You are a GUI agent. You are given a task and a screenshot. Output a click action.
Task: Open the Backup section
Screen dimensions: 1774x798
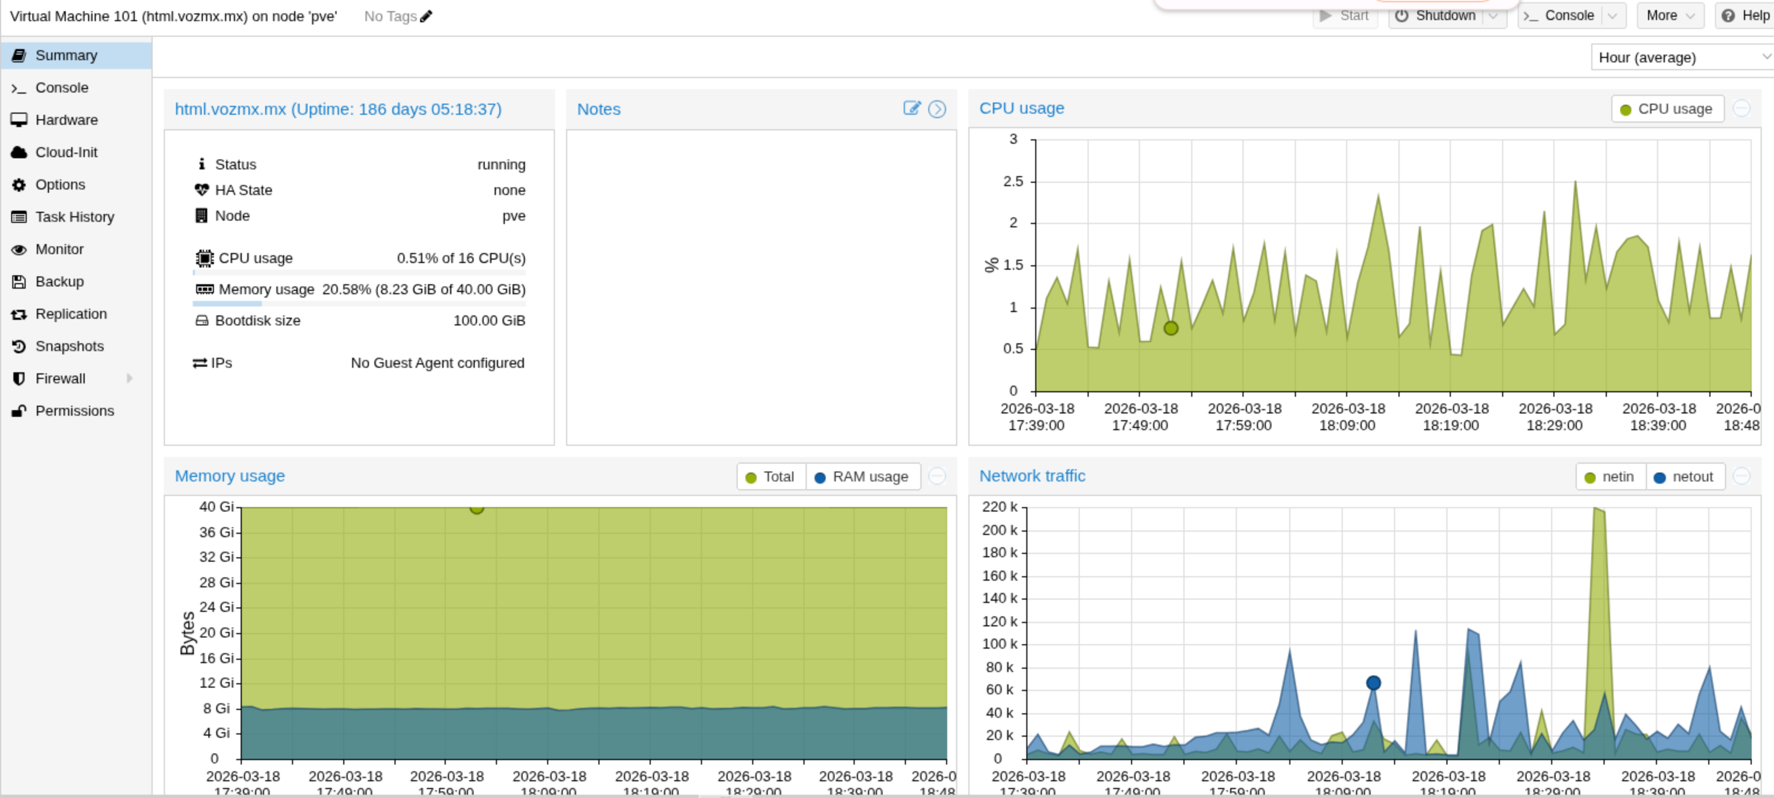click(x=59, y=281)
